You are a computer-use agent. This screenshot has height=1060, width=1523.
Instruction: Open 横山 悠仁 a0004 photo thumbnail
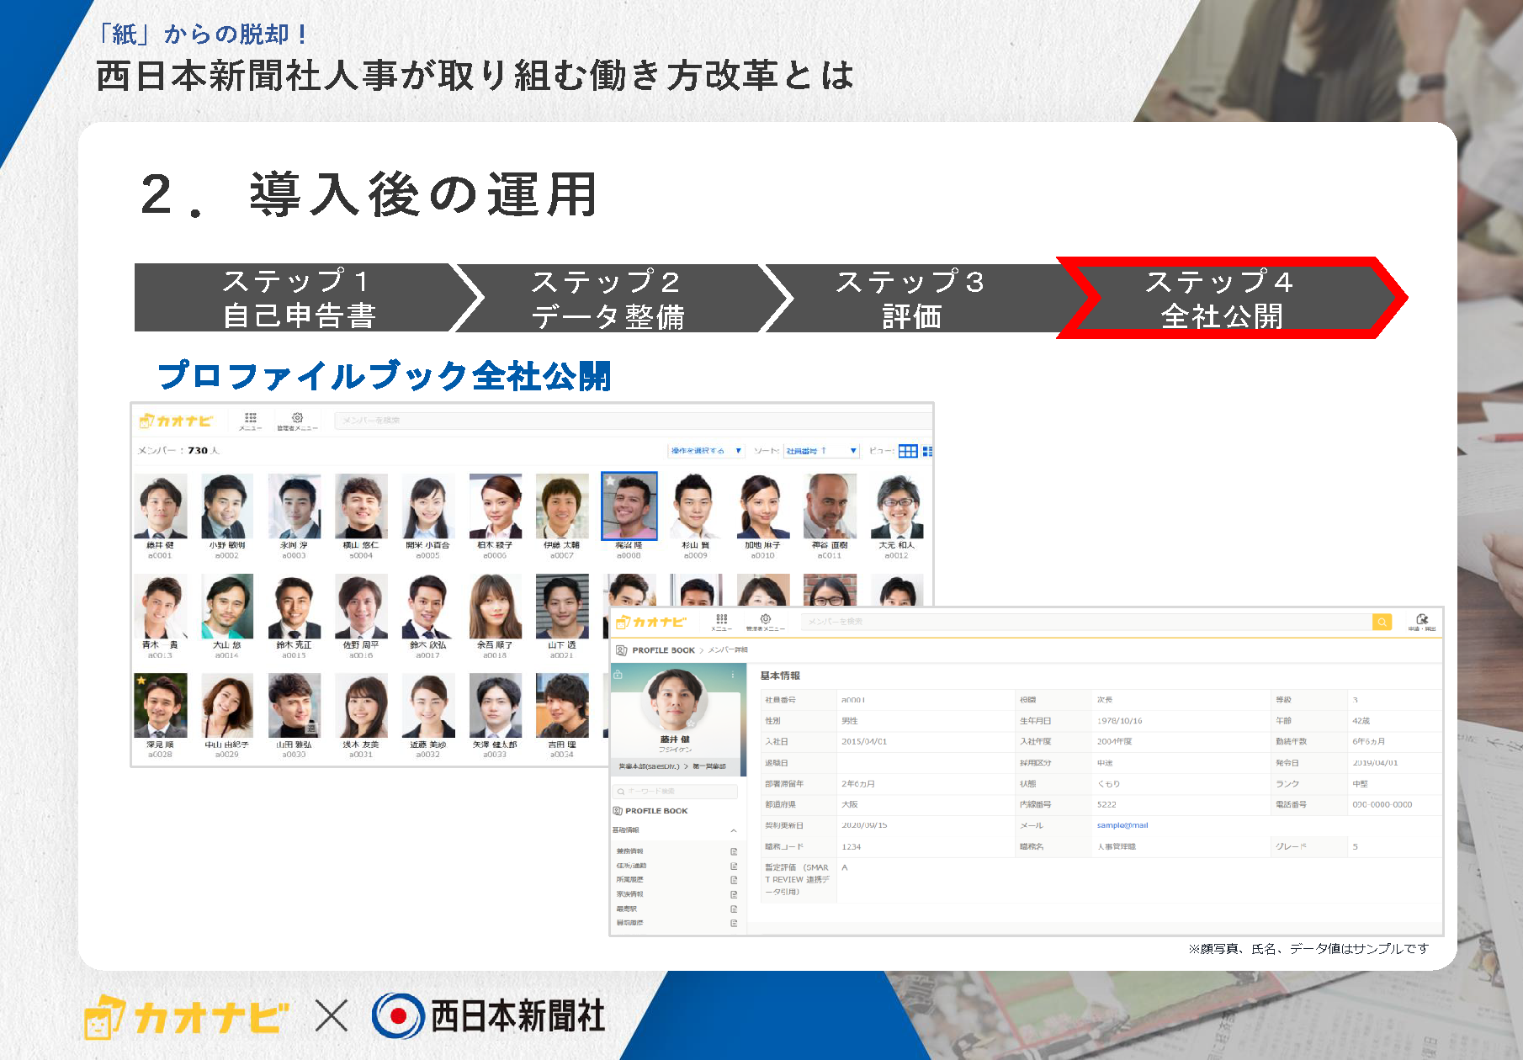pyautogui.click(x=361, y=506)
